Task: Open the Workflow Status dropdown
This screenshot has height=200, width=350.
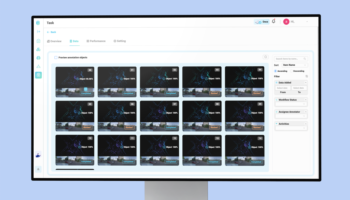Action: point(291,104)
